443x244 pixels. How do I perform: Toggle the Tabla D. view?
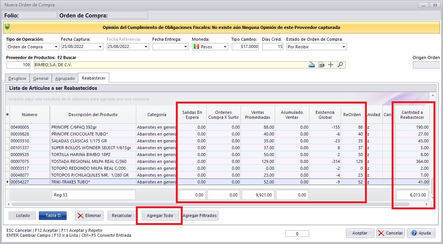53,215
